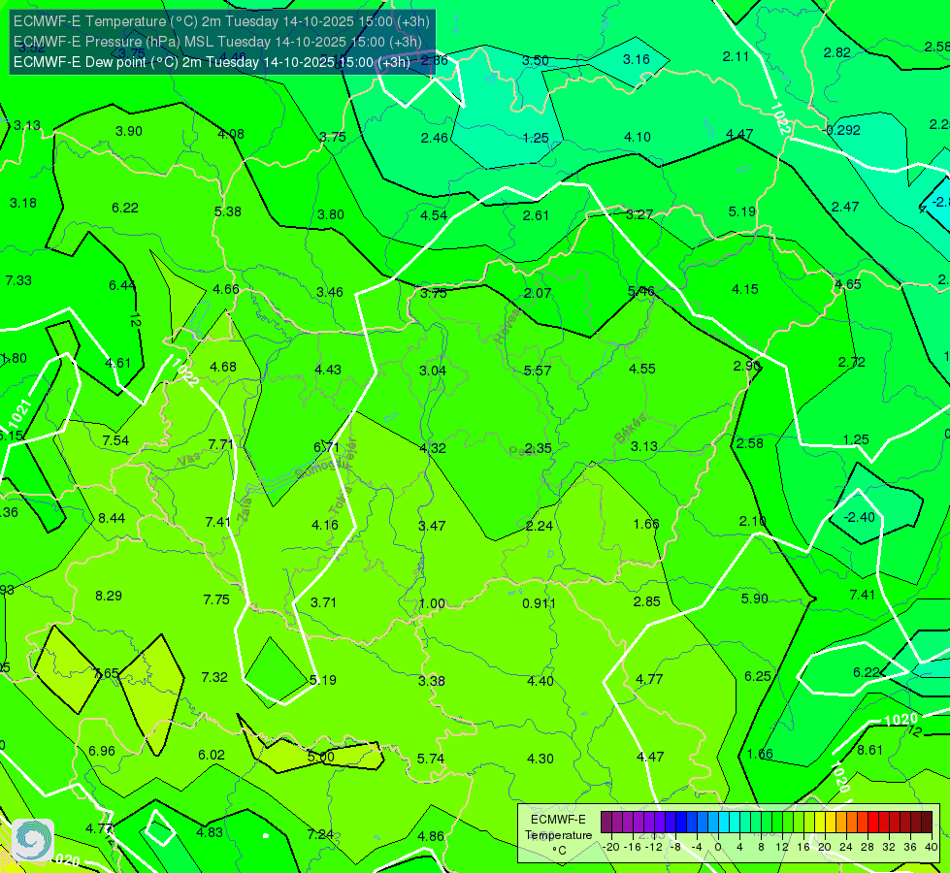
Task: Click the dew point value 4.43
Action: (x=328, y=369)
